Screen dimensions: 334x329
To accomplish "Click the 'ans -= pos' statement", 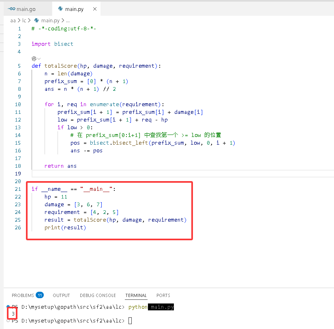I will point(86,151).
